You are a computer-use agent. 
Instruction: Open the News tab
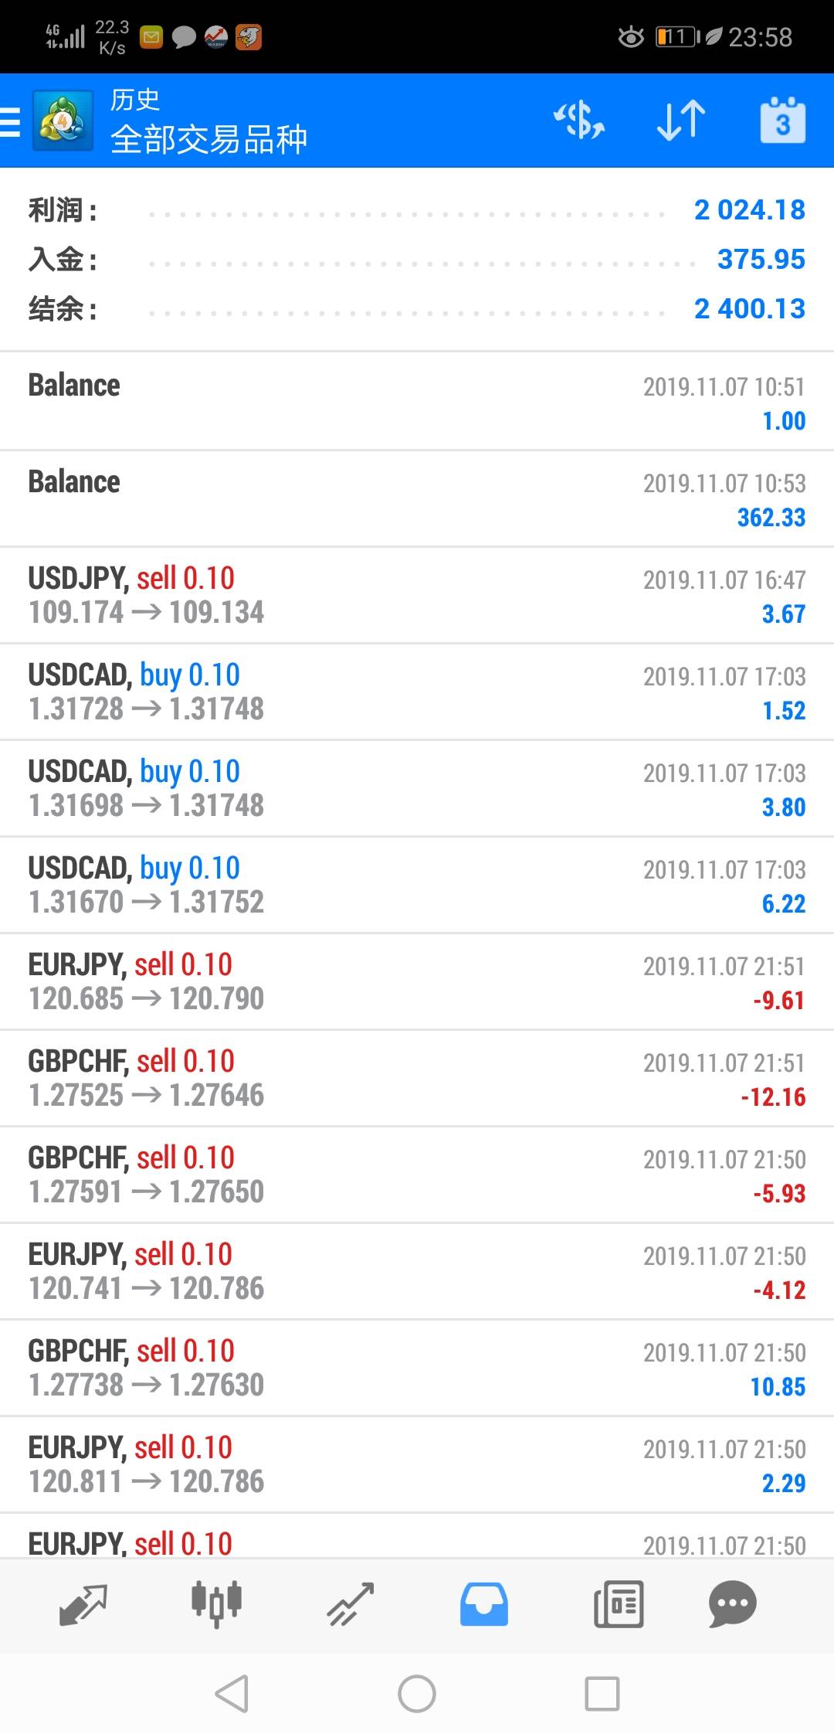tap(618, 1604)
